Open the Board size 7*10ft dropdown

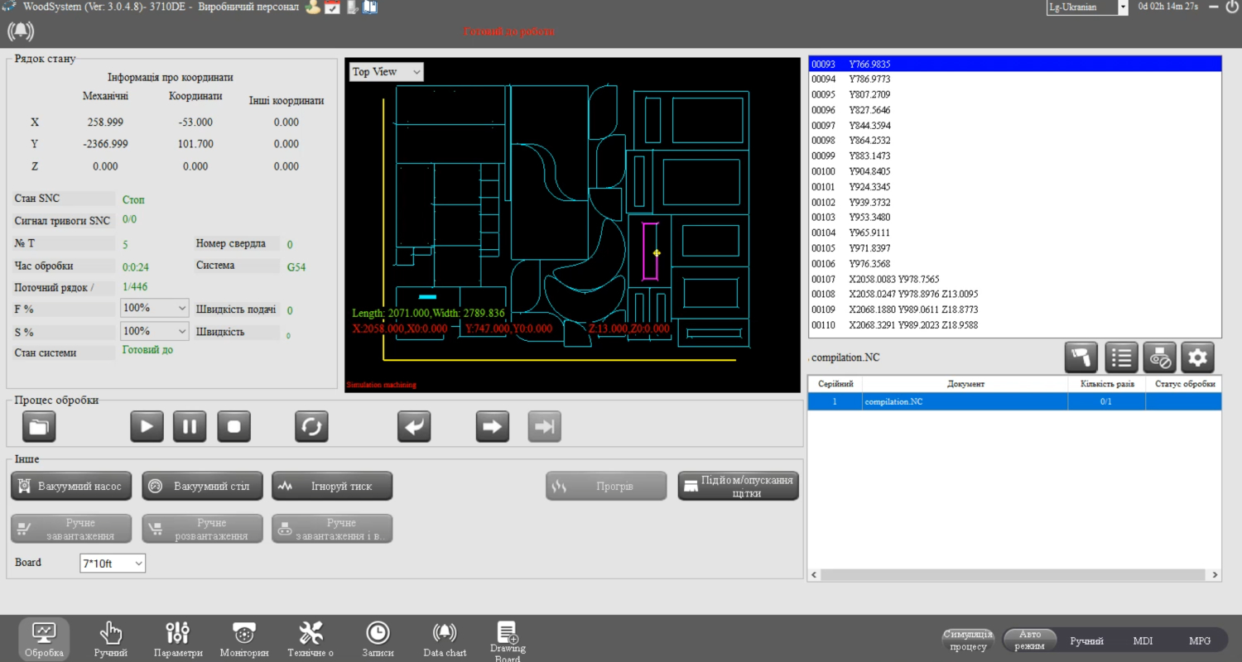point(113,563)
